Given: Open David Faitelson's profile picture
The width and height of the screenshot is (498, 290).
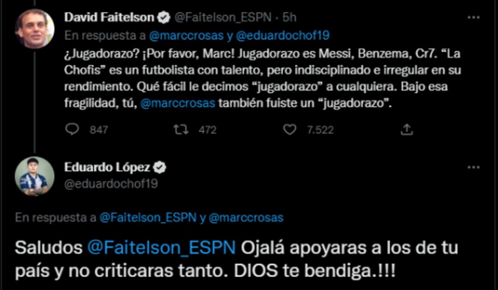Looking at the screenshot, I should [35, 29].
